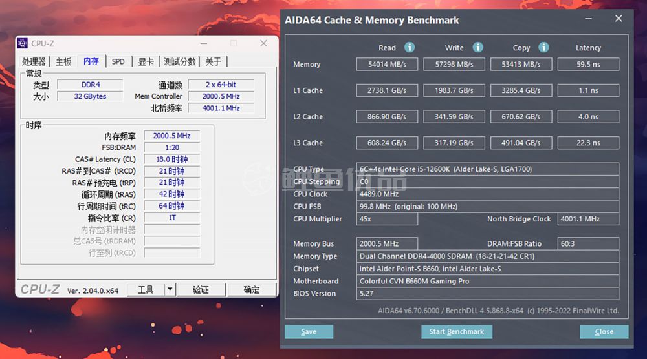
Task: Click L3 Cache Copy value 491.04 GB/s
Action: [x=521, y=143]
